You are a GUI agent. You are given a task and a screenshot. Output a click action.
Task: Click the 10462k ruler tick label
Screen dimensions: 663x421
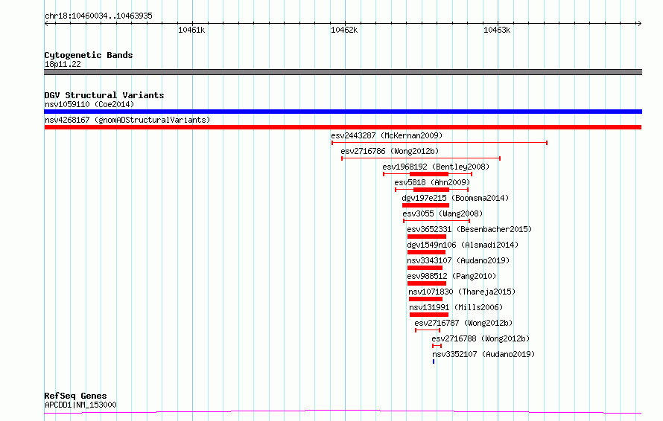click(344, 30)
